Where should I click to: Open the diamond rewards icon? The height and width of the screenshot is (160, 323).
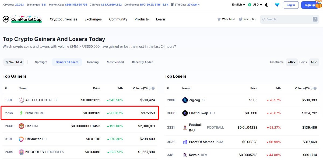tap(277, 5)
